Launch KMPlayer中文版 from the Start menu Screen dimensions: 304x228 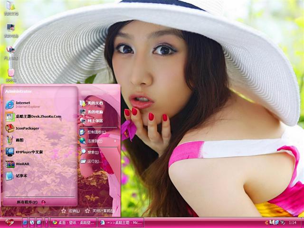point(24,152)
